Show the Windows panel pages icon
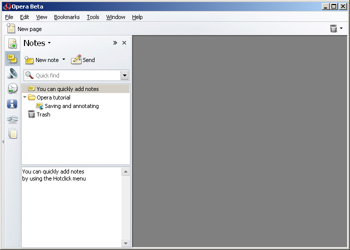 click(12, 133)
